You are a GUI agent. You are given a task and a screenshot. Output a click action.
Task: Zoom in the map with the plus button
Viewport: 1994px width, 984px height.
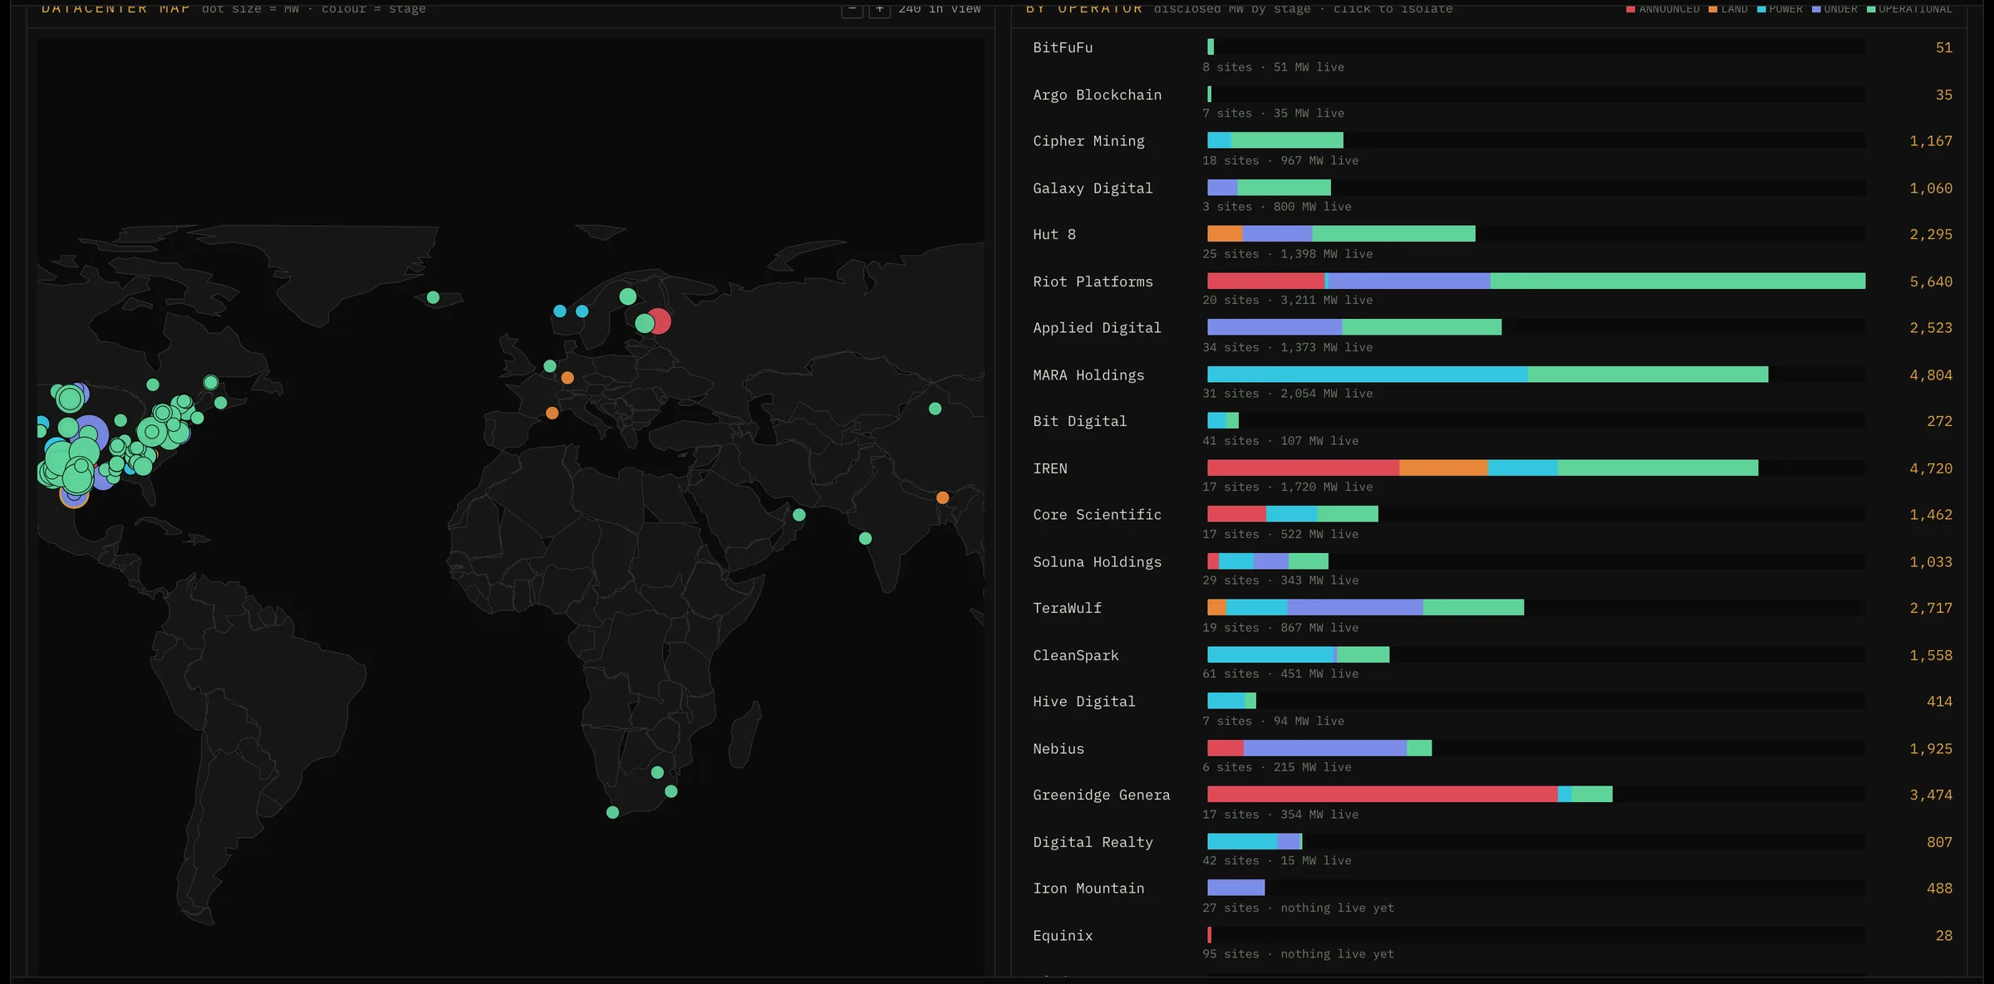pyautogui.click(x=880, y=8)
